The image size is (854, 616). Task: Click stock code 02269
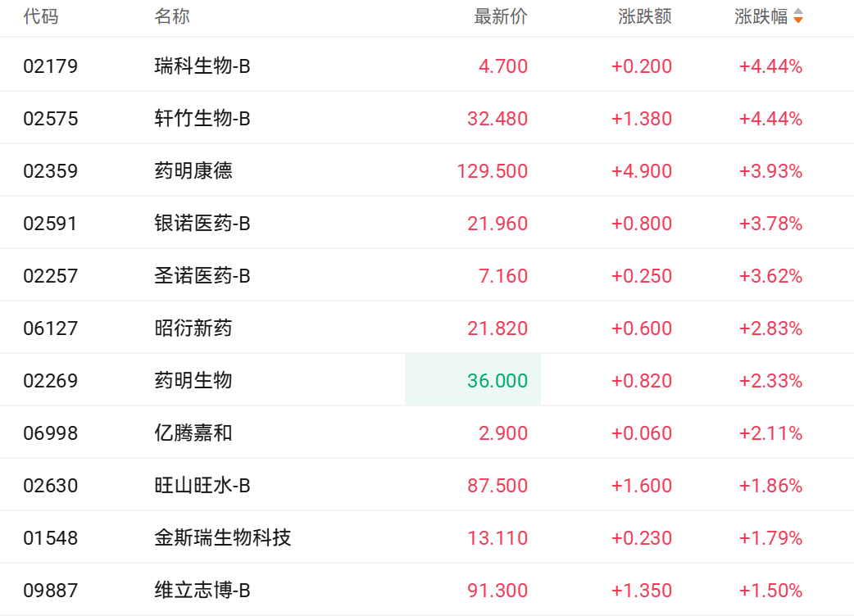pyautogui.click(x=51, y=381)
